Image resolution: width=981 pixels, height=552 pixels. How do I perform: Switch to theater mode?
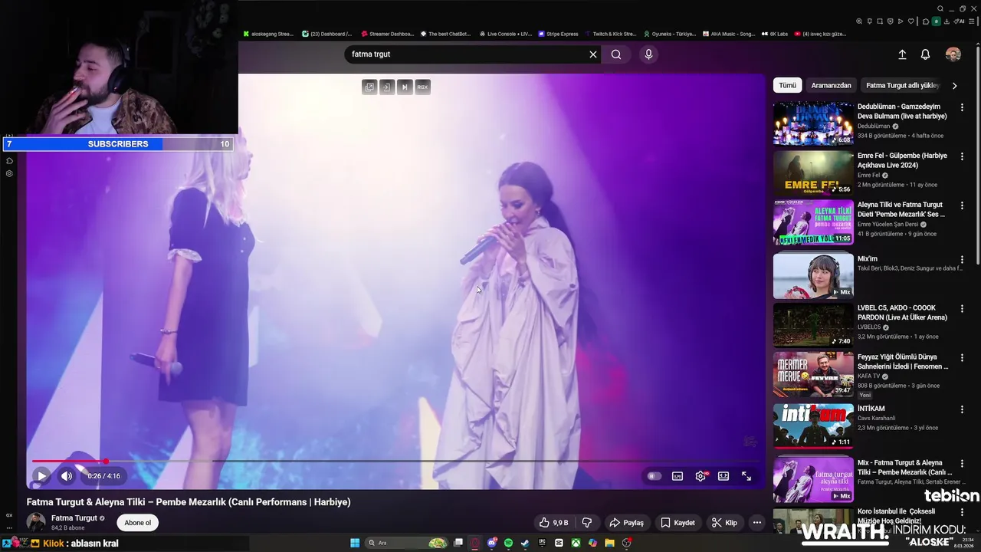723,476
